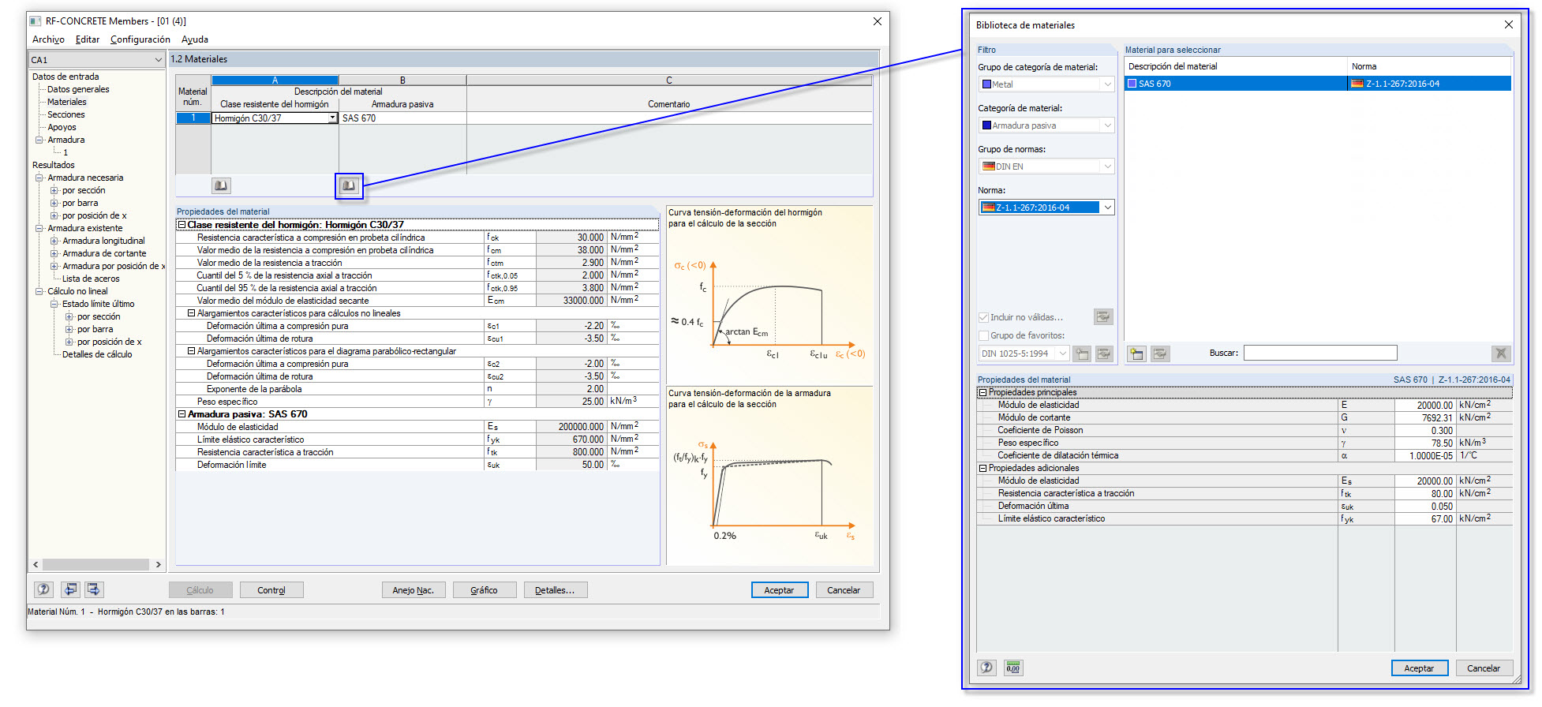Collapse Alargamientos diagrama parabólico-rectangular group
The image size is (1542, 707).
[191, 351]
